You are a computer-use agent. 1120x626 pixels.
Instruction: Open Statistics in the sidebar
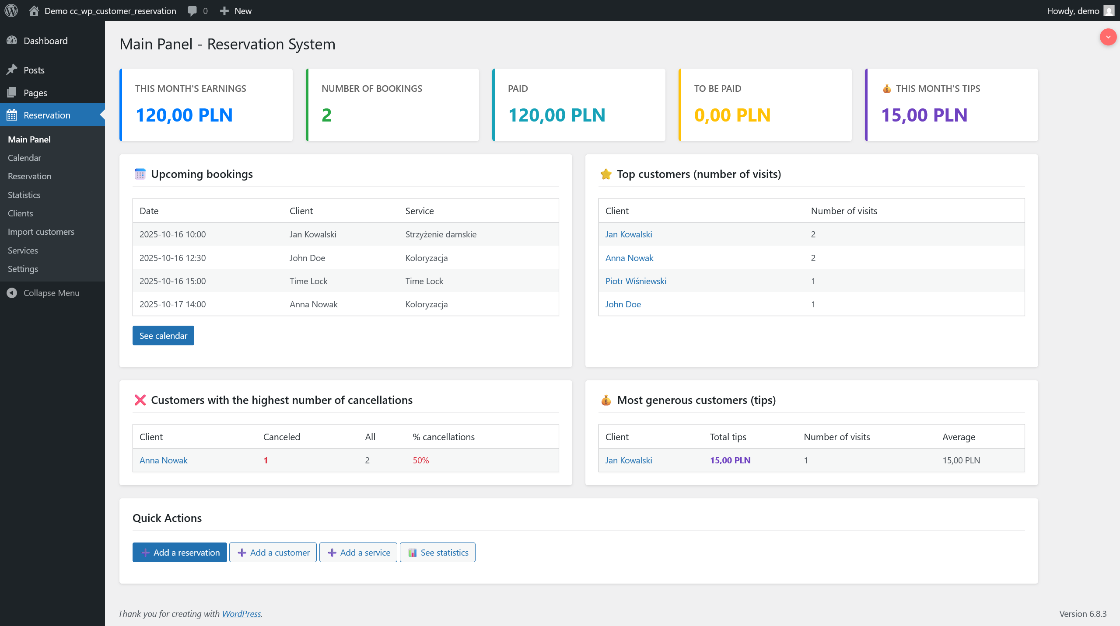click(24, 195)
